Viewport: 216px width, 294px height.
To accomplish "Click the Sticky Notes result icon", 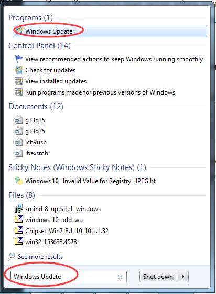I will click(19, 181).
